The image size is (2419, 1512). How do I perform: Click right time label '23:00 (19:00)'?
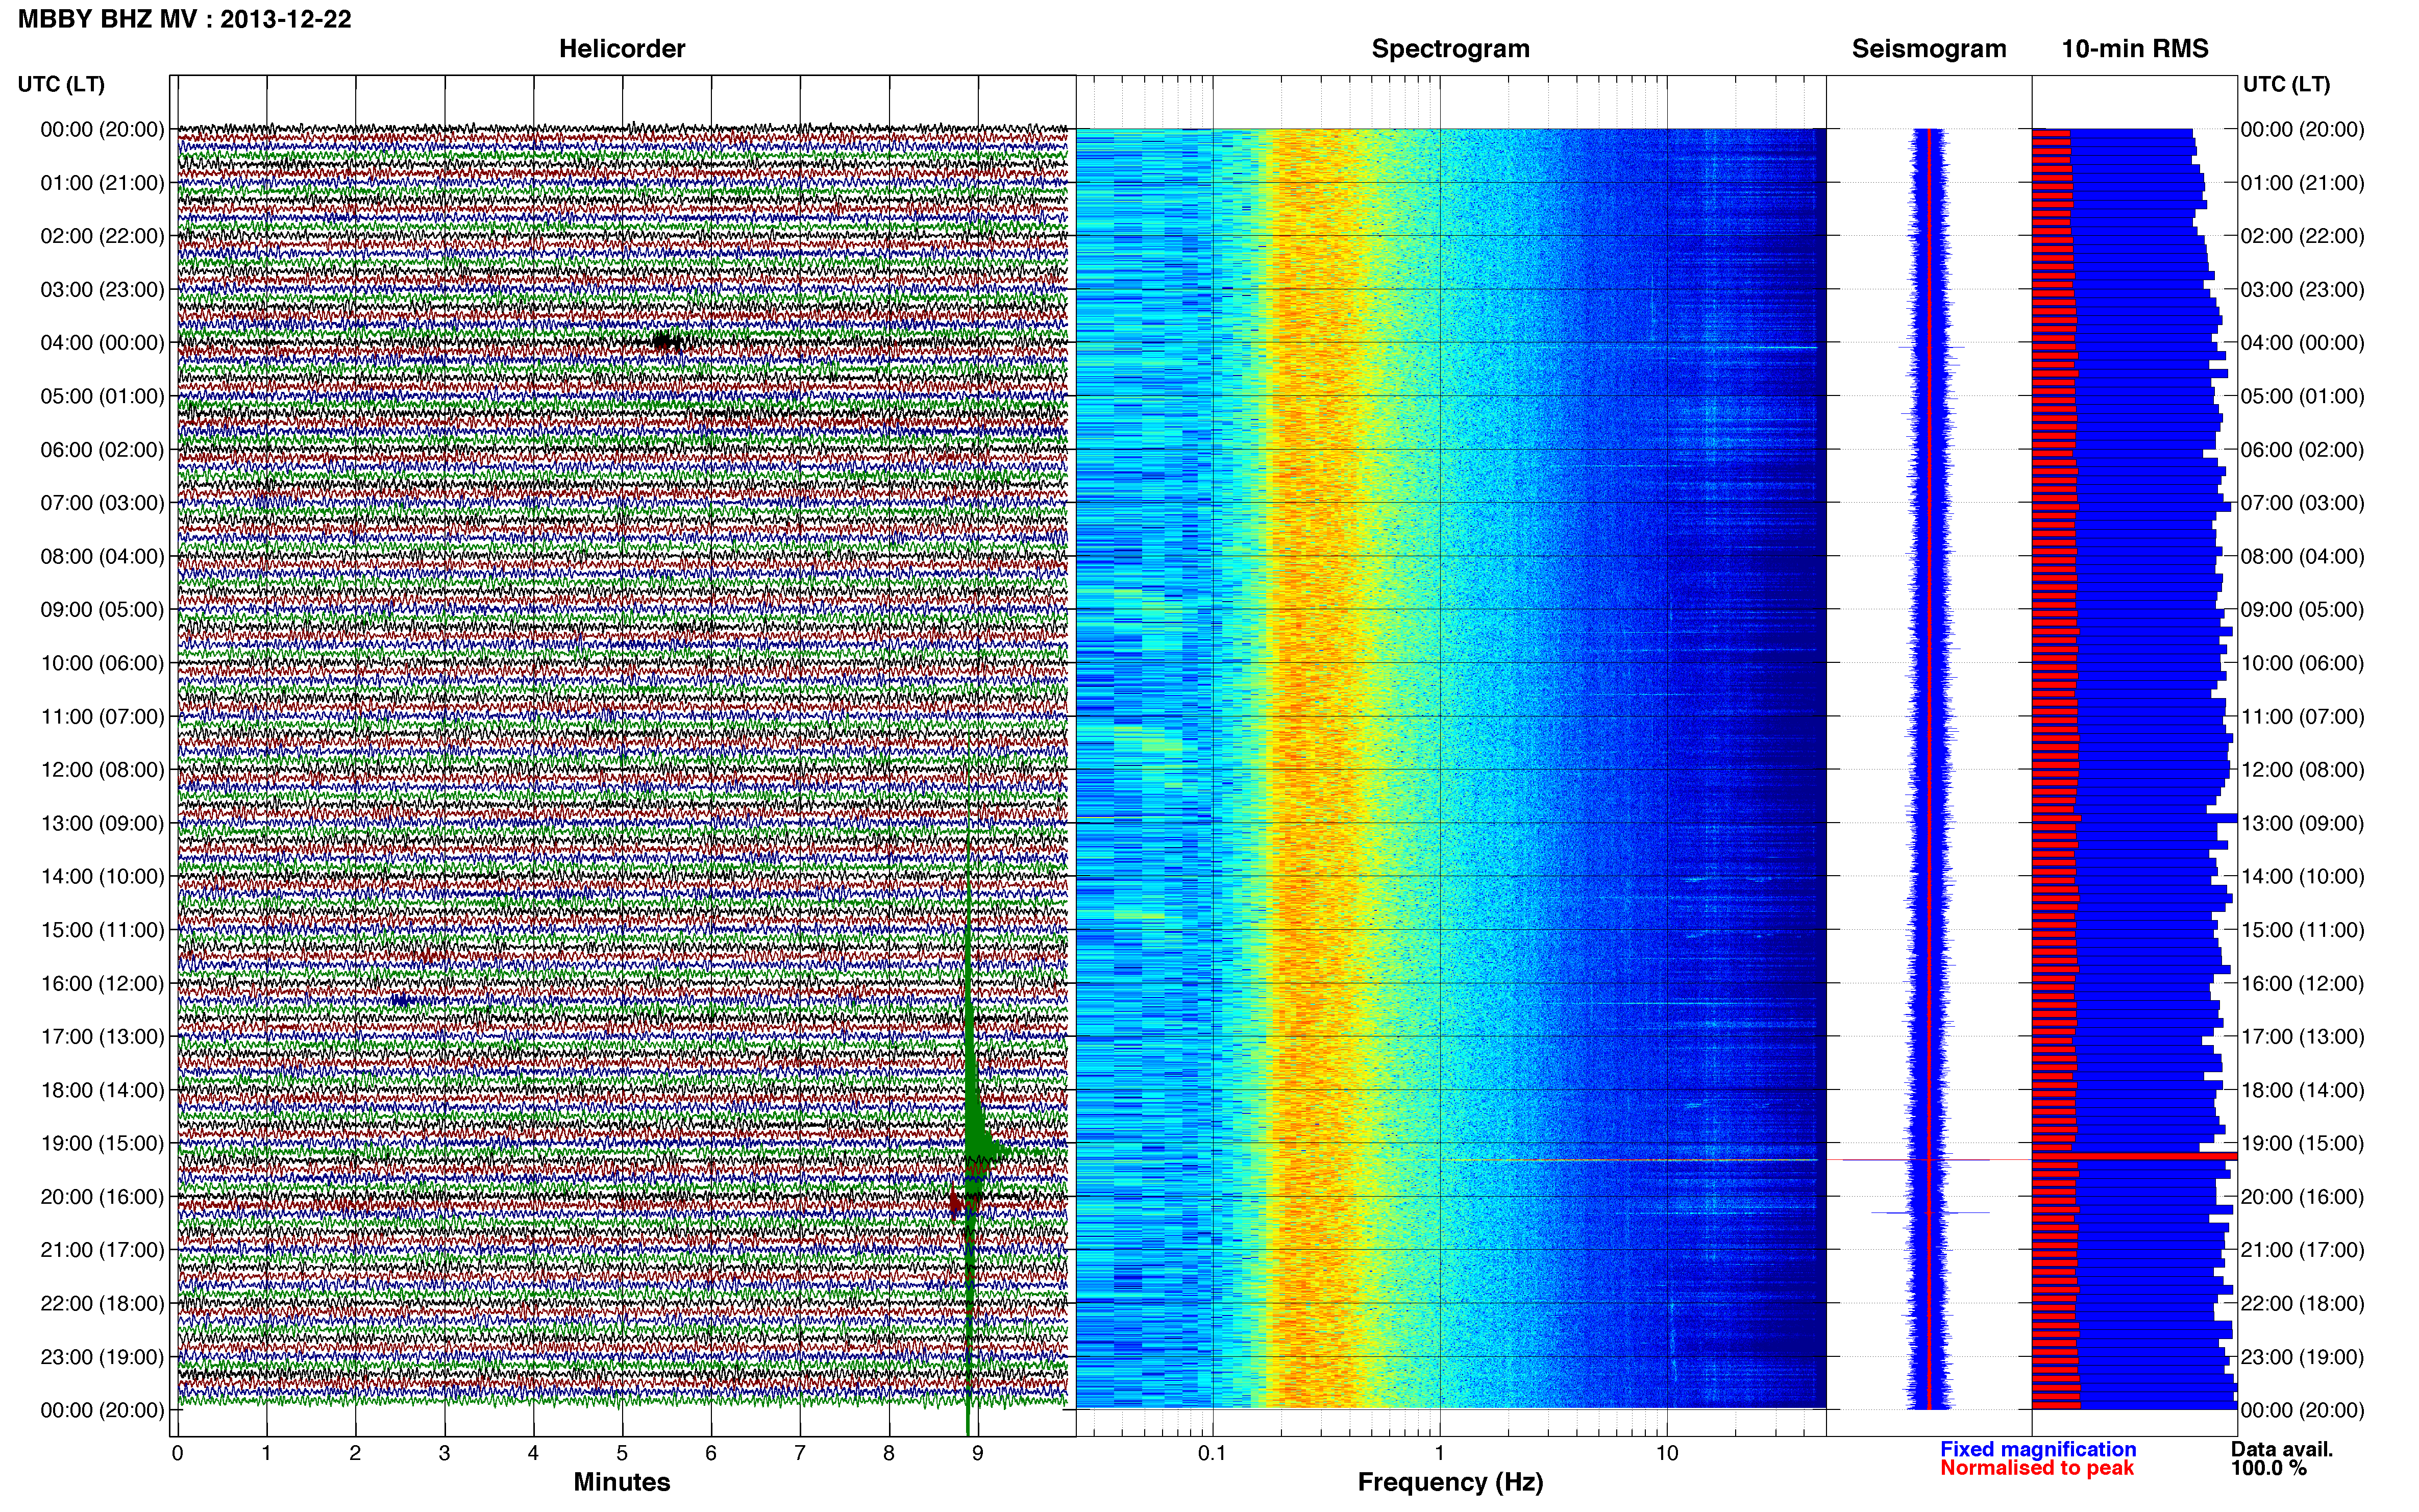tap(2302, 1357)
